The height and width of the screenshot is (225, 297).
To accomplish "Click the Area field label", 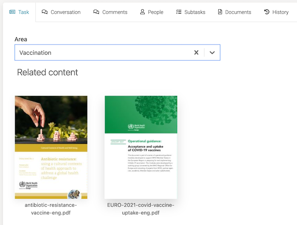I will click(x=21, y=39).
